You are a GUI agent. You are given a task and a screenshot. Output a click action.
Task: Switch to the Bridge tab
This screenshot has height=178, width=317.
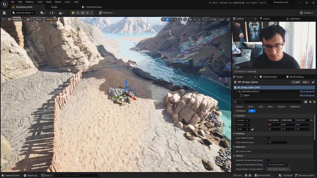(54, 7)
